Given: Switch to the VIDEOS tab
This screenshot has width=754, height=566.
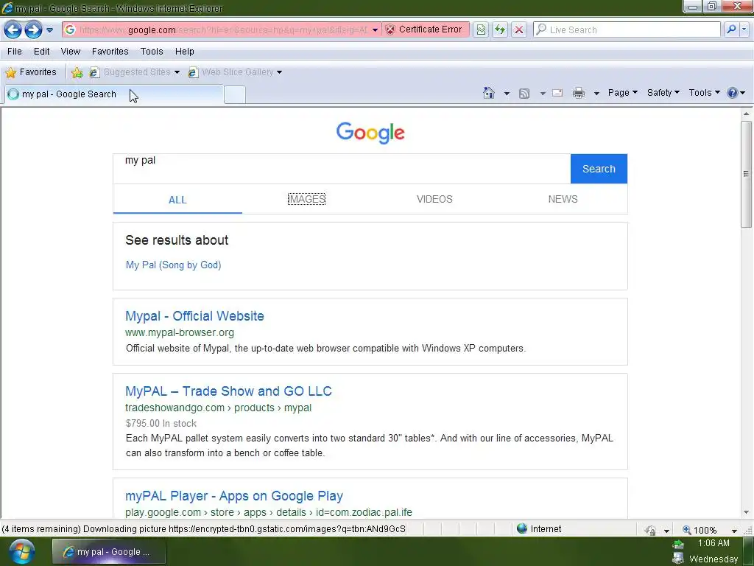Looking at the screenshot, I should pos(434,199).
